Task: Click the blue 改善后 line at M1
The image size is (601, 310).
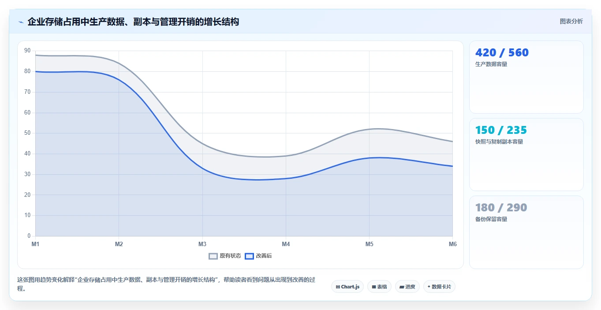Action: (x=36, y=71)
